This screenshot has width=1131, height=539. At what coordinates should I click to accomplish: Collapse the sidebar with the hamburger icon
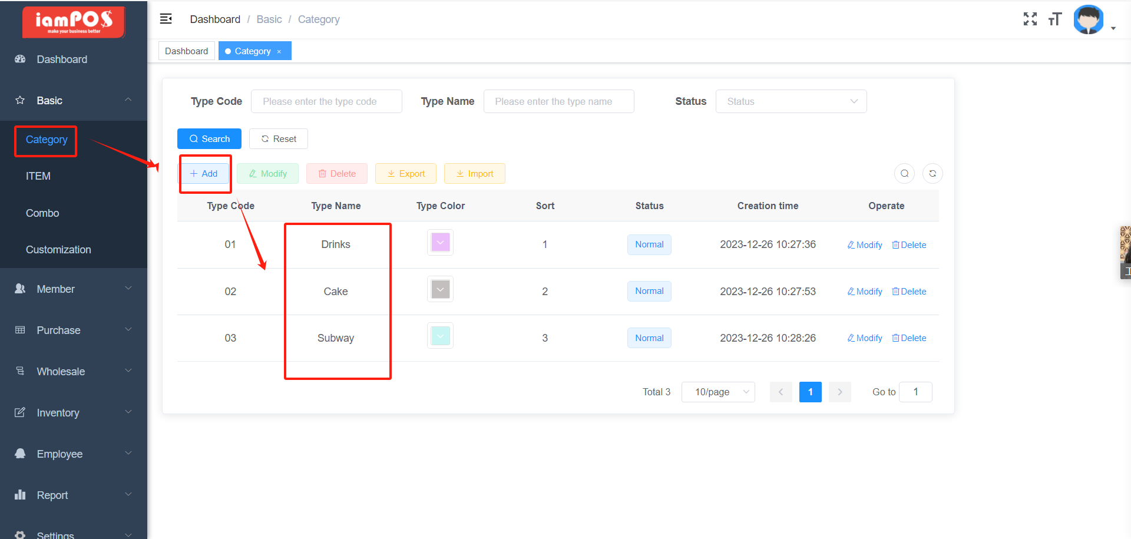coord(166,18)
